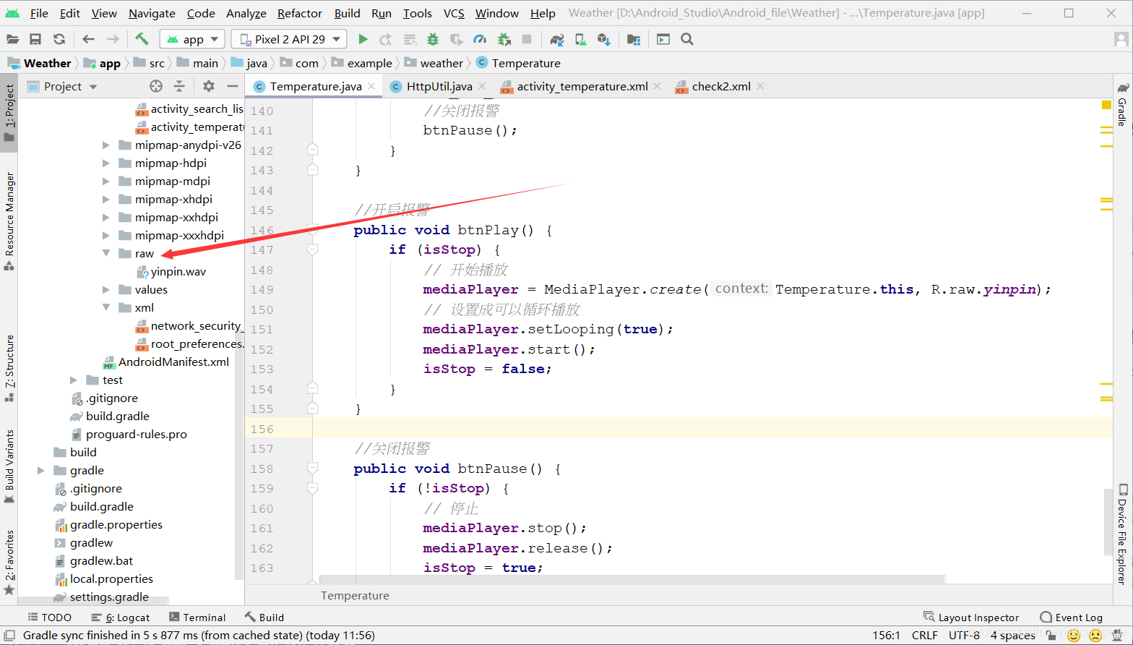
Task: Expand the mipmap-anydpi-v26 folder
Action: (106, 145)
